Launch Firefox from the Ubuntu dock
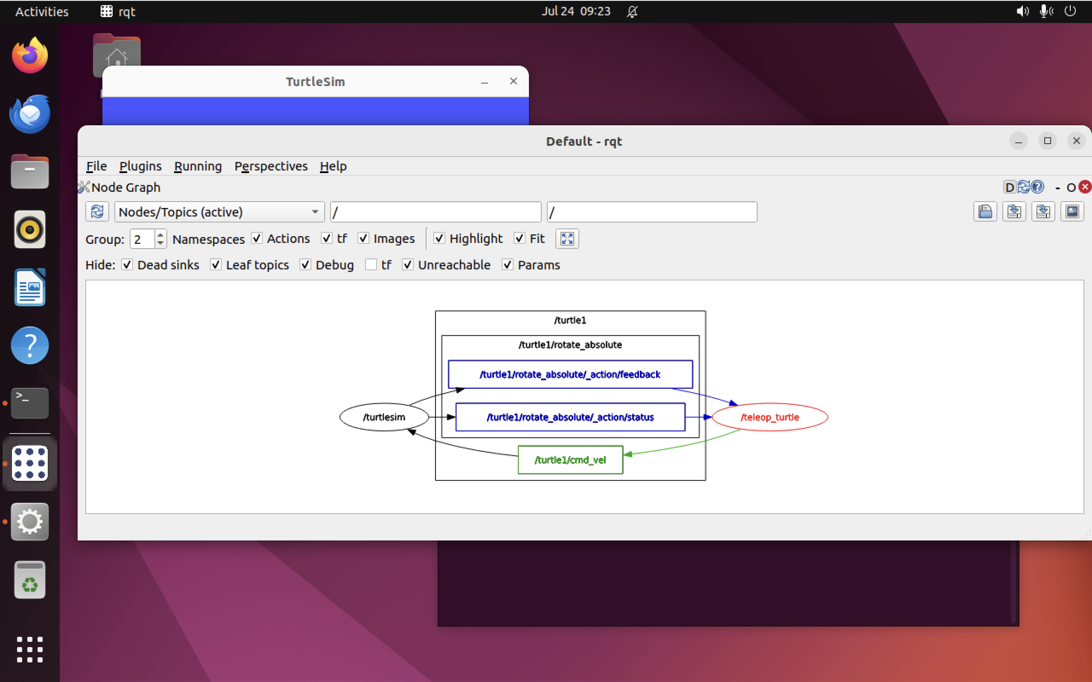Screen dimensions: 1092x682 (29, 55)
